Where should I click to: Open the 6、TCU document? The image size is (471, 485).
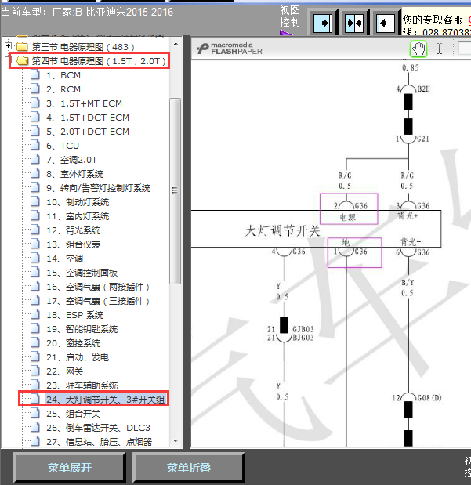63,146
